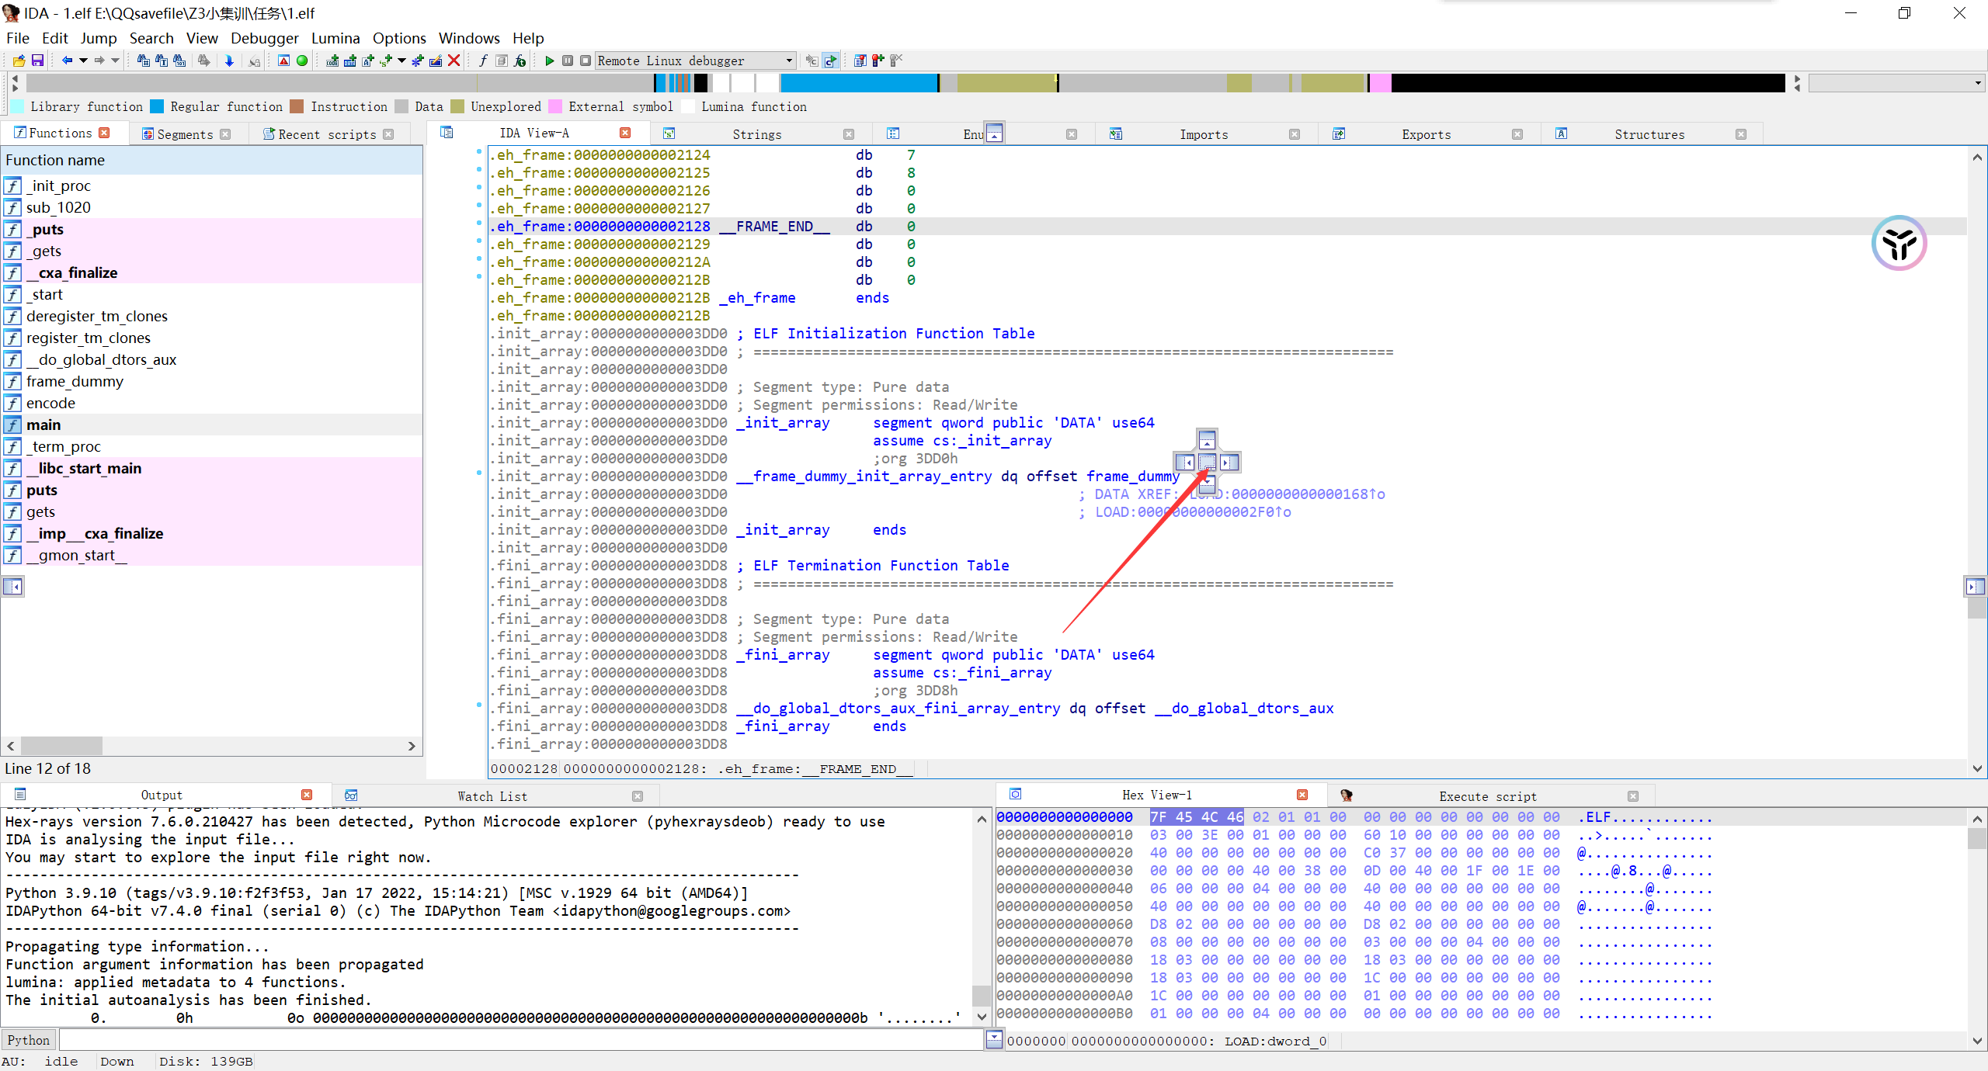Toggle breakpoint dot at __FRAME_END__ line
This screenshot has height=1071, width=1988.
479,223
